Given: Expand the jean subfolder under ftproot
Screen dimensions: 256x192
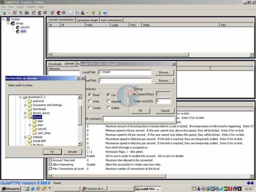Looking at the screenshot, I should pyautogui.click(x=30, y=125).
